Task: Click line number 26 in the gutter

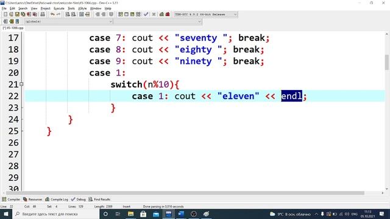Action: [x=13, y=143]
